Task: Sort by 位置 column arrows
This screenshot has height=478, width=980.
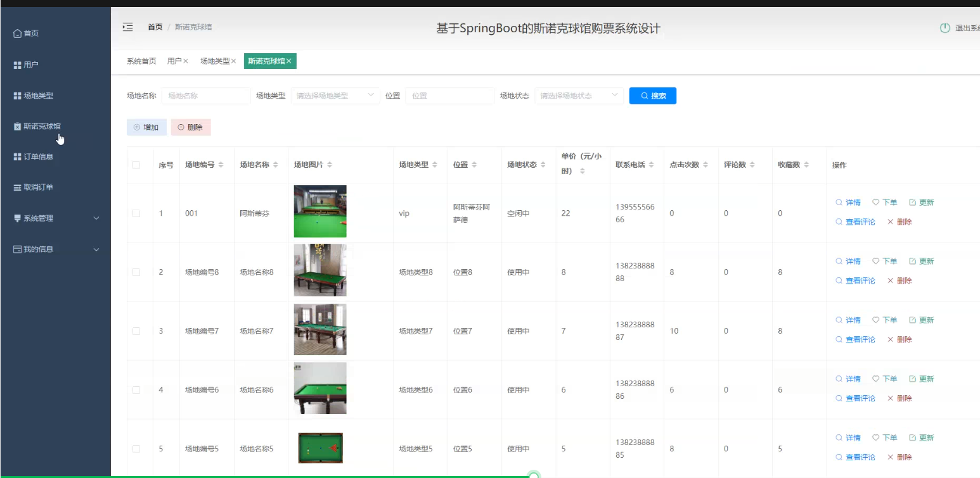Action: pyautogui.click(x=474, y=165)
